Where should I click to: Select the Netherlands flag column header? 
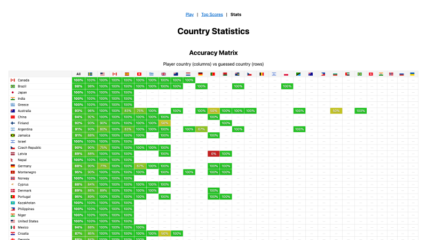pos(188,74)
